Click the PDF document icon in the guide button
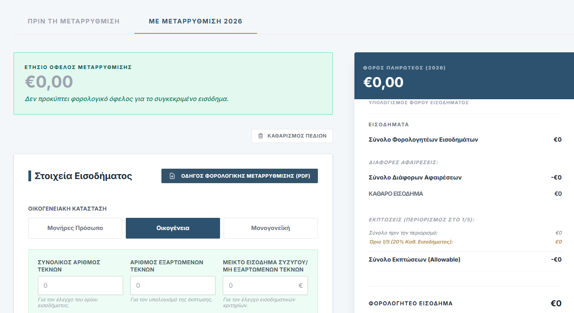574x313 pixels. point(172,176)
